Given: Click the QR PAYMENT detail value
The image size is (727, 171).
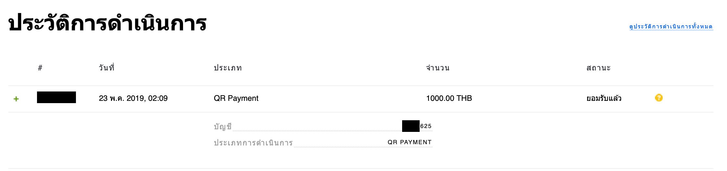Looking at the screenshot, I should pos(410,142).
